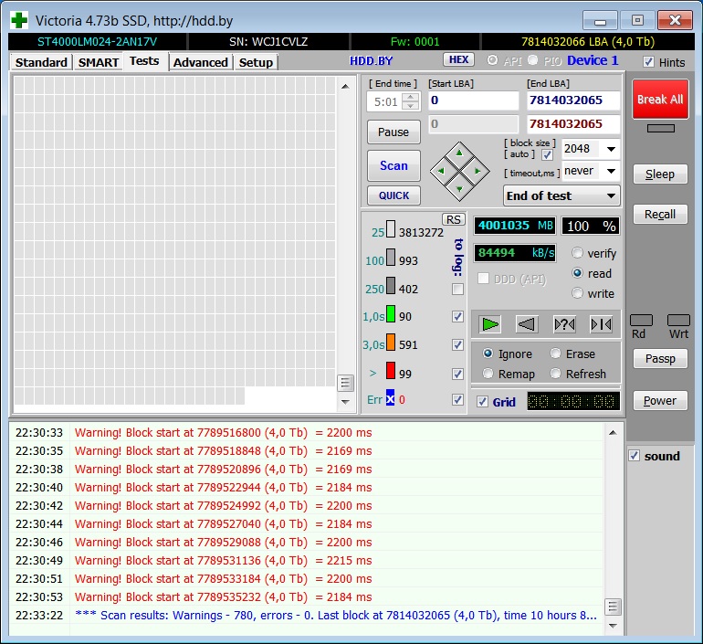Viewport: 703px width, 644px height.
Task: Click the Power button
Action: tap(660, 400)
